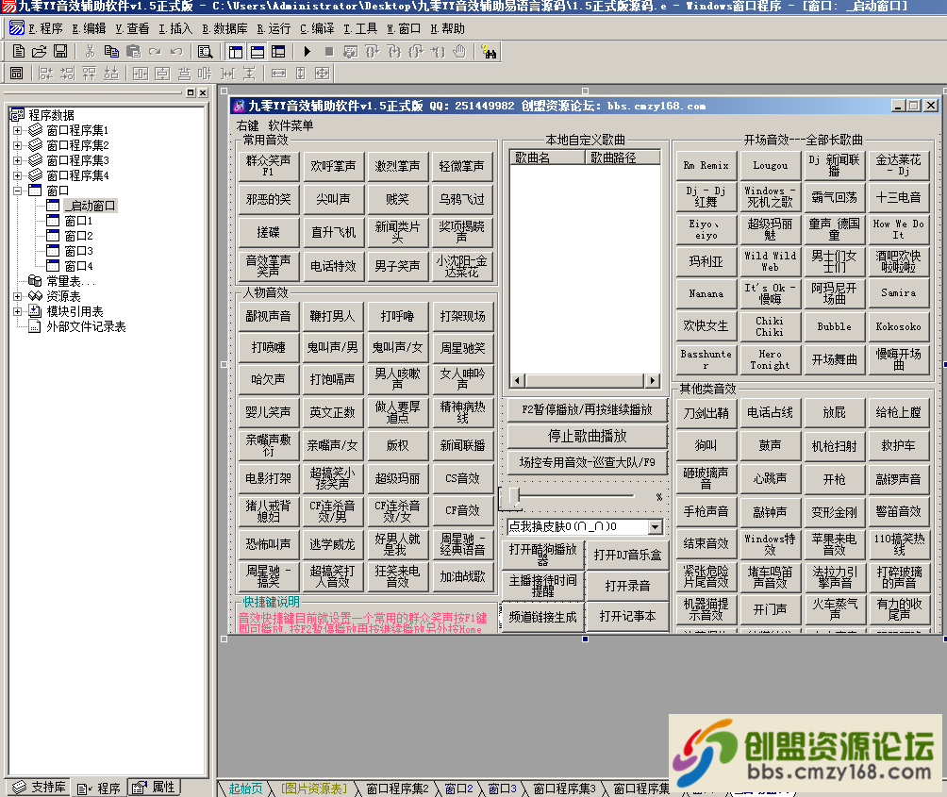947x797 pixels.
Task: Open the 点我换皮肤 combo box dropdown
Action: 656,526
